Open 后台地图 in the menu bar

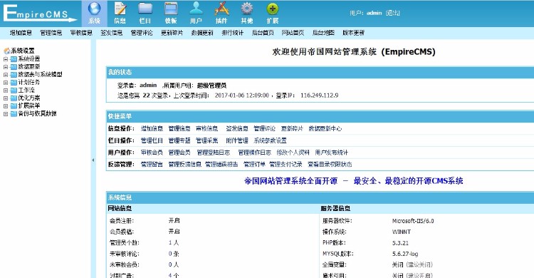click(323, 33)
